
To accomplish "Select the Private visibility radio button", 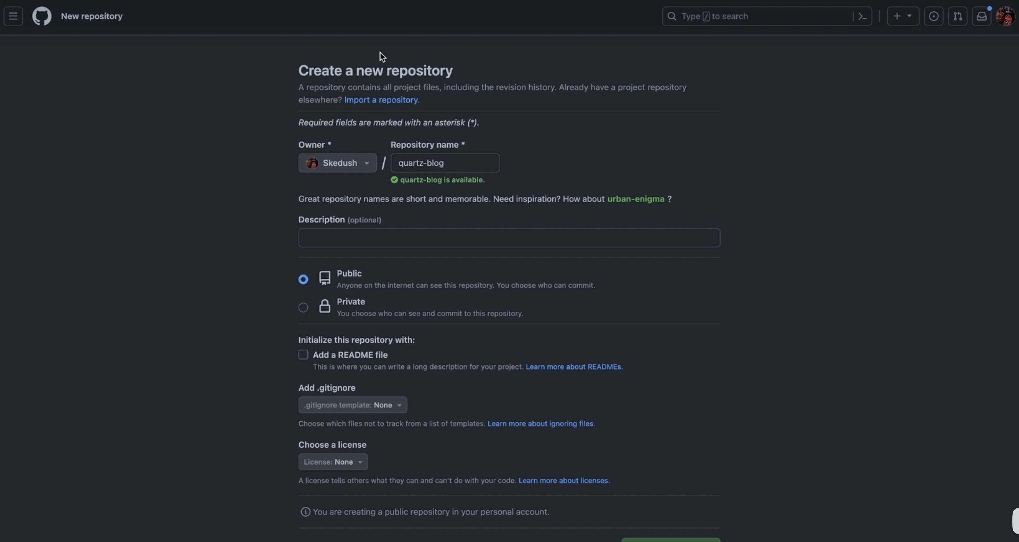I will point(303,308).
